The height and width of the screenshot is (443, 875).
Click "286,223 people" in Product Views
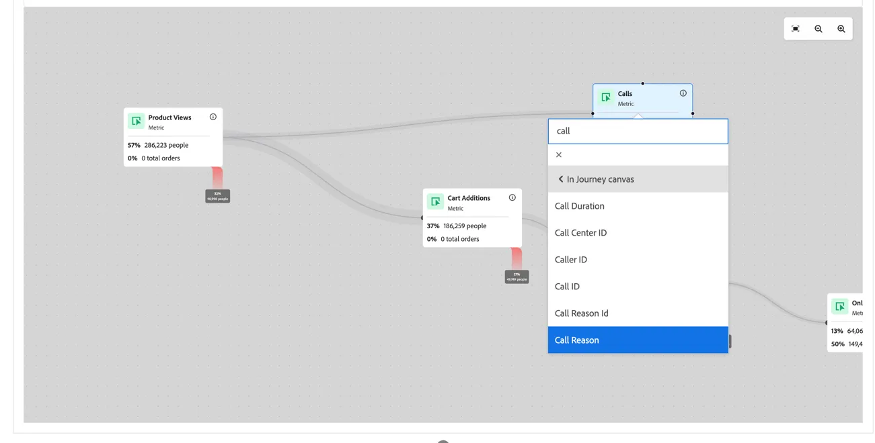tap(166, 145)
